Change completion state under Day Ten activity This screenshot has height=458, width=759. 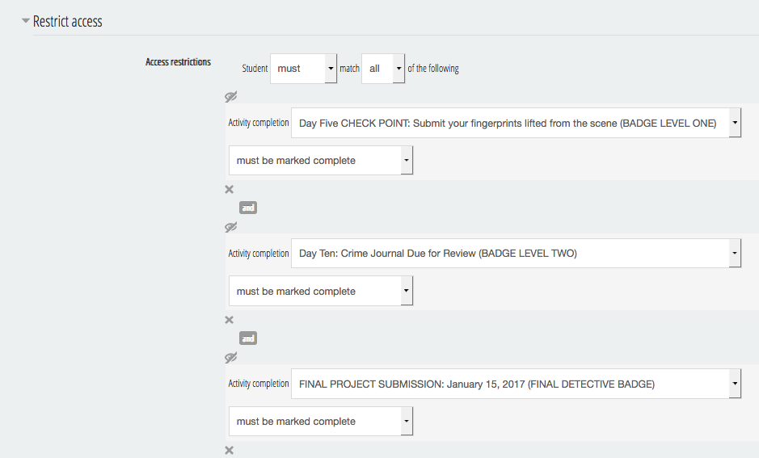pyautogui.click(x=321, y=291)
